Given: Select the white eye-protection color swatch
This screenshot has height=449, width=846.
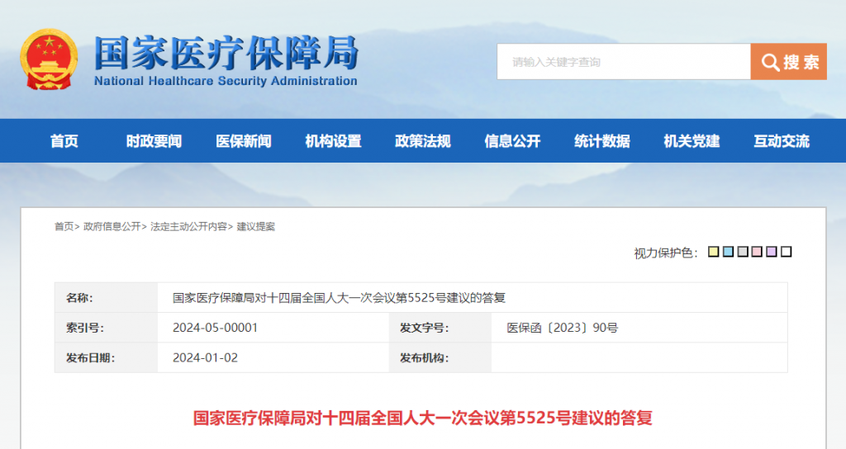Looking at the screenshot, I should (787, 252).
